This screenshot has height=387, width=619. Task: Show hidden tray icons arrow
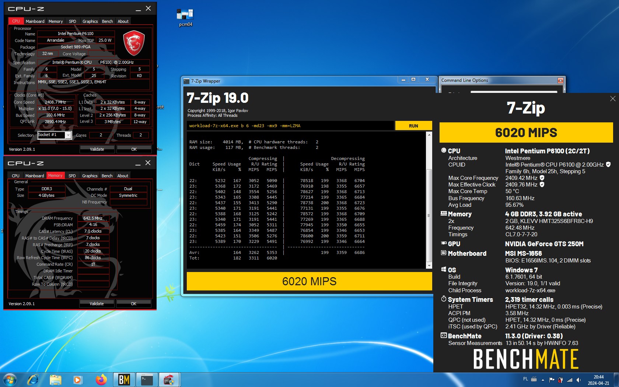[543, 380]
